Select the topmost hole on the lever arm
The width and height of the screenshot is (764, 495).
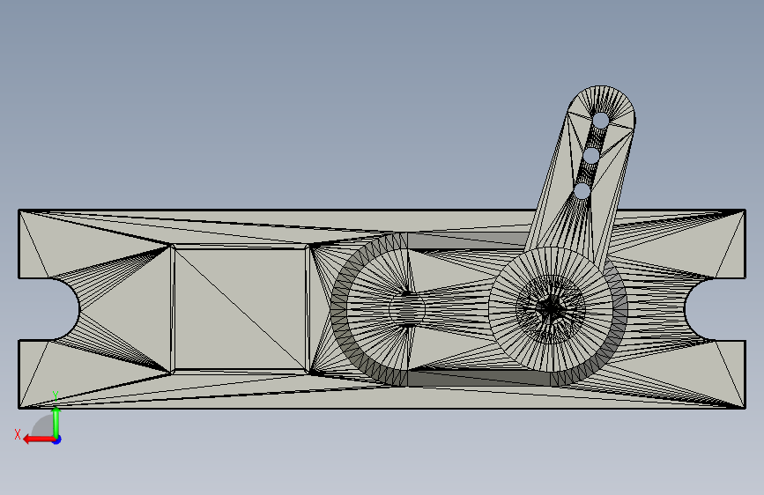(601, 121)
